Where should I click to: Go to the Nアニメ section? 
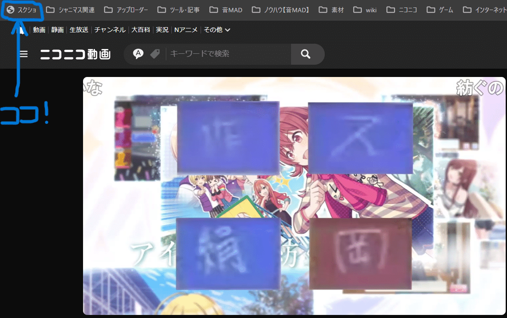[x=186, y=30]
